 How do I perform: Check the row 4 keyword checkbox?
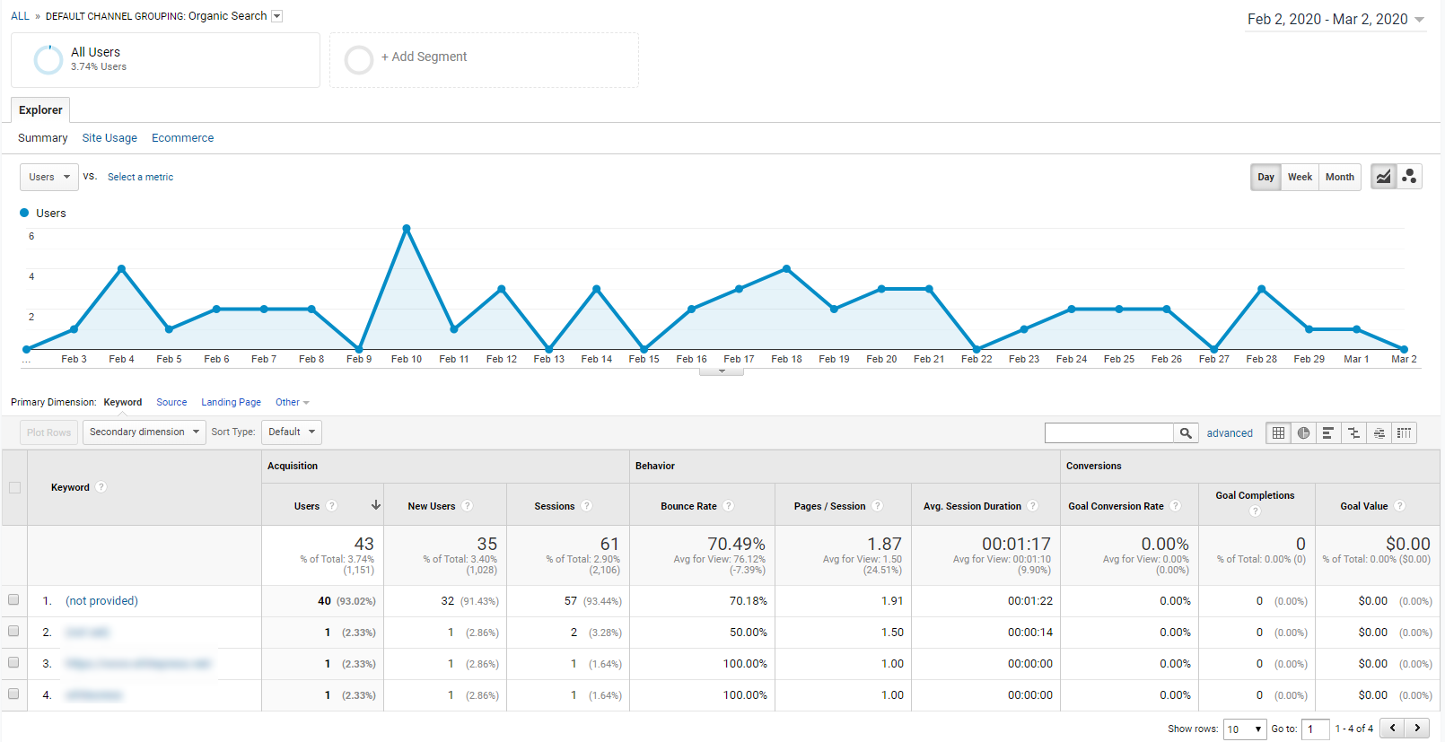coord(13,694)
